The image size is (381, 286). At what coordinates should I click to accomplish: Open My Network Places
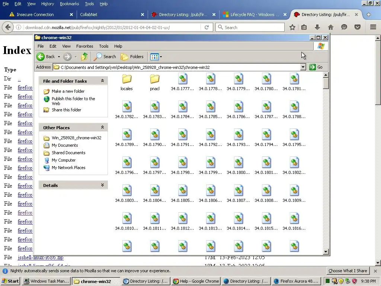click(68, 168)
